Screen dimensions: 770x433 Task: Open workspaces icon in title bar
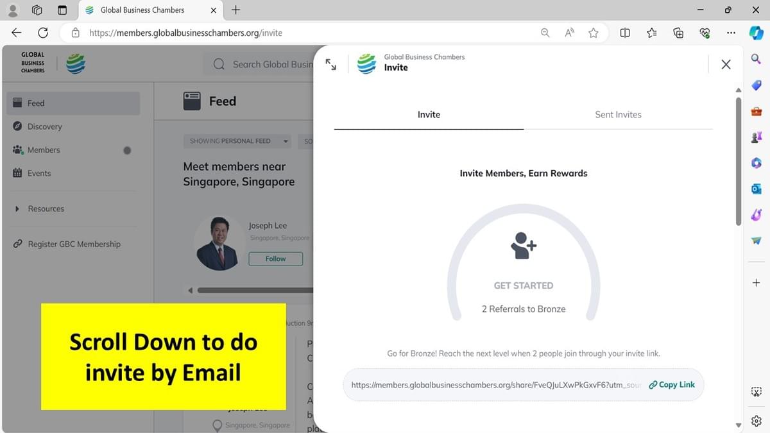pos(37,10)
